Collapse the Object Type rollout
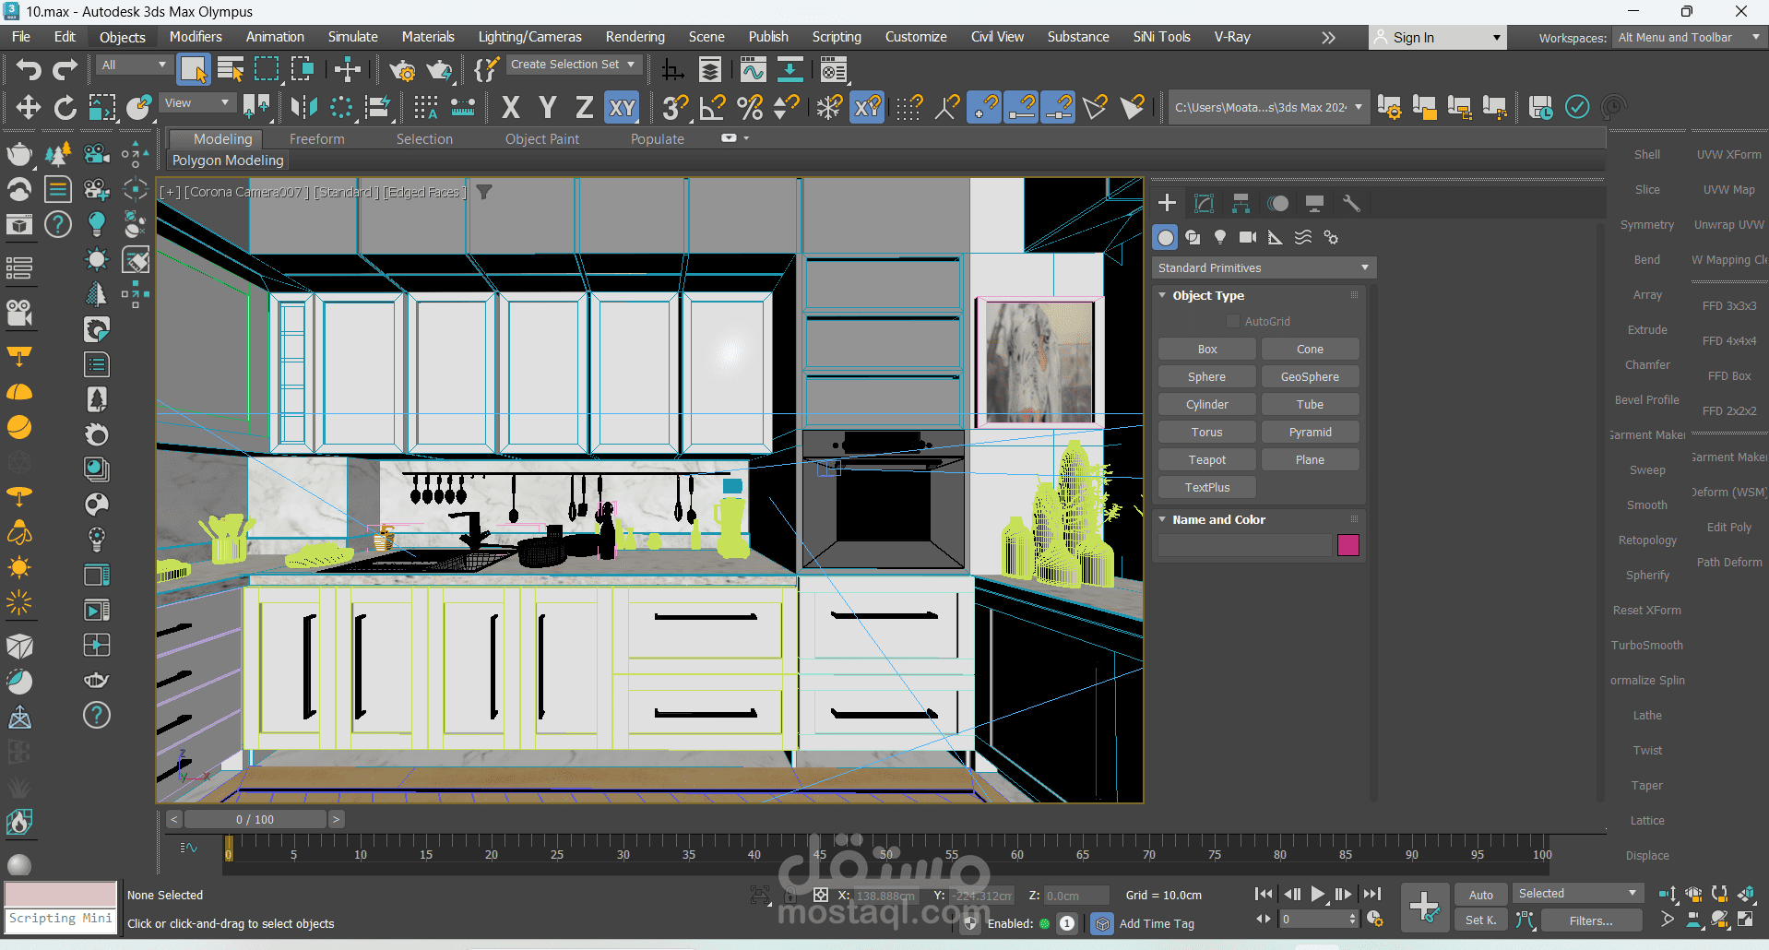 click(1163, 295)
